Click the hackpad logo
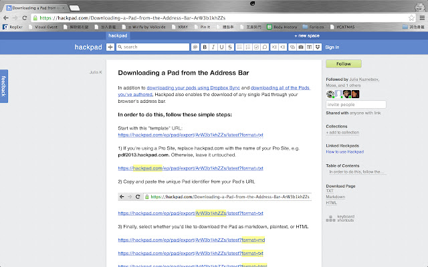The image size is (428, 267). (88, 47)
